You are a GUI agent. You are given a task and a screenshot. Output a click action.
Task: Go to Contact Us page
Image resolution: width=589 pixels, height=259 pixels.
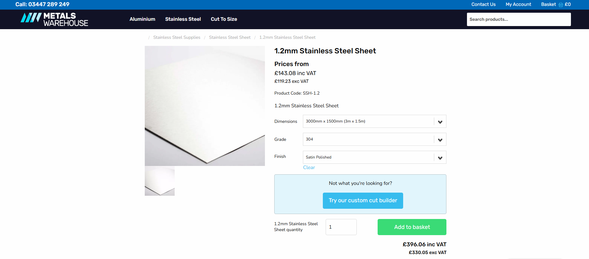tap(483, 4)
